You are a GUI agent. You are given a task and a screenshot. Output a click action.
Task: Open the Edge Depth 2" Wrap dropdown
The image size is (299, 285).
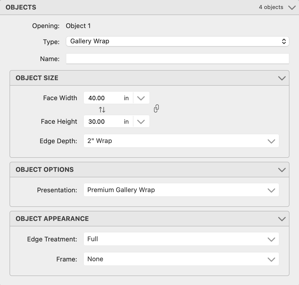pos(181,141)
